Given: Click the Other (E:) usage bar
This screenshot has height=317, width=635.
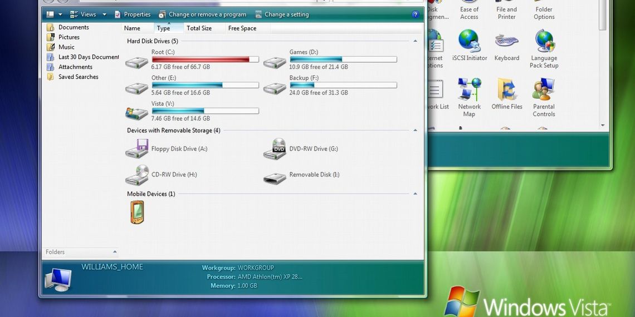Looking at the screenshot, I should point(206,85).
